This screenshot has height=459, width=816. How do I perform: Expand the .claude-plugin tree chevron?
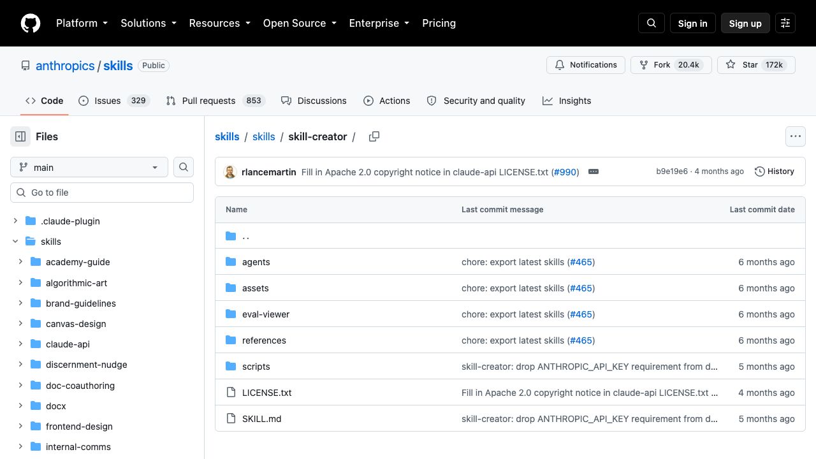coord(15,221)
